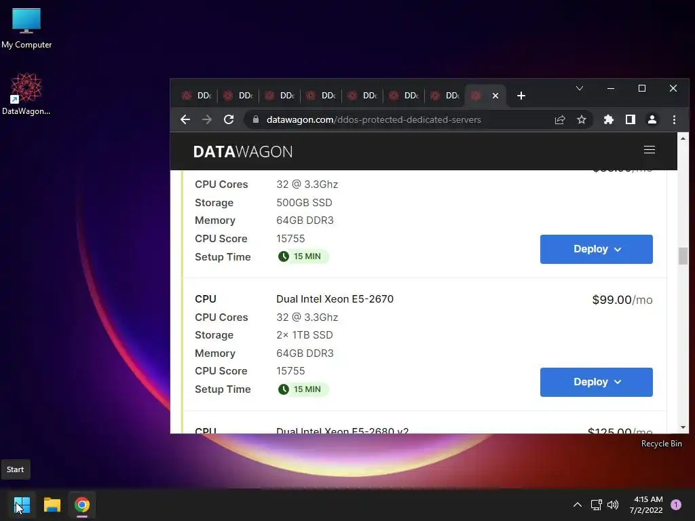
Task: Switch to the seventh DDoS tab
Action: tap(445, 96)
